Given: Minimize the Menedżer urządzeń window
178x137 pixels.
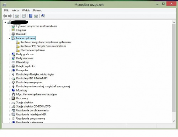Looking at the screenshot, I should (157, 4).
